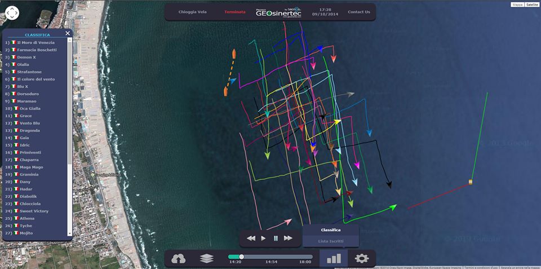Select Il Moro di Venezia in ranking

point(36,42)
